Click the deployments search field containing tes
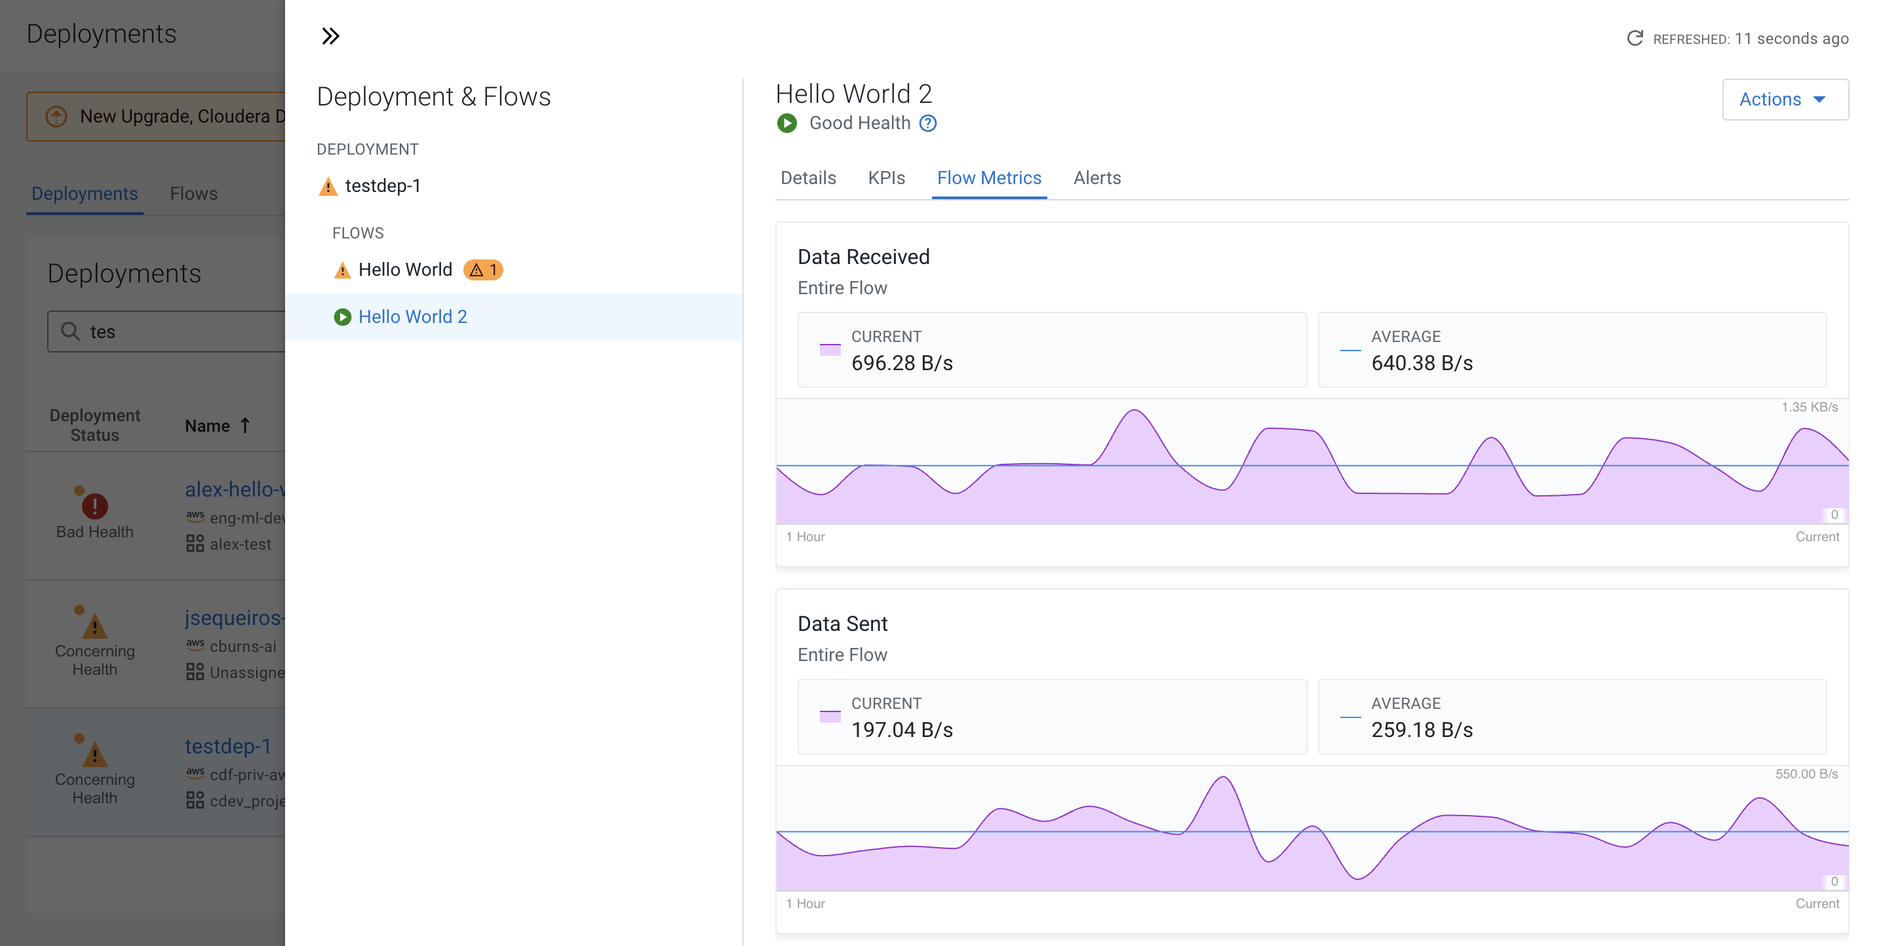This screenshot has height=946, width=1881. click(183, 331)
